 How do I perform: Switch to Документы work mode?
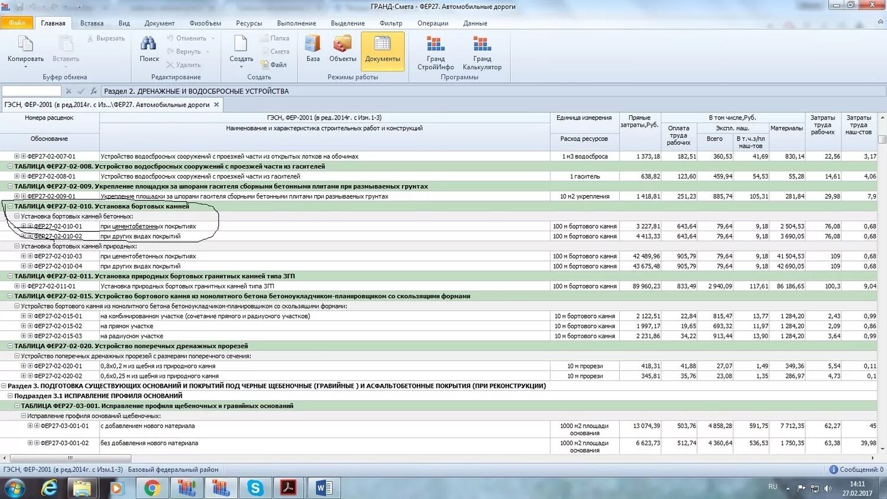383,51
